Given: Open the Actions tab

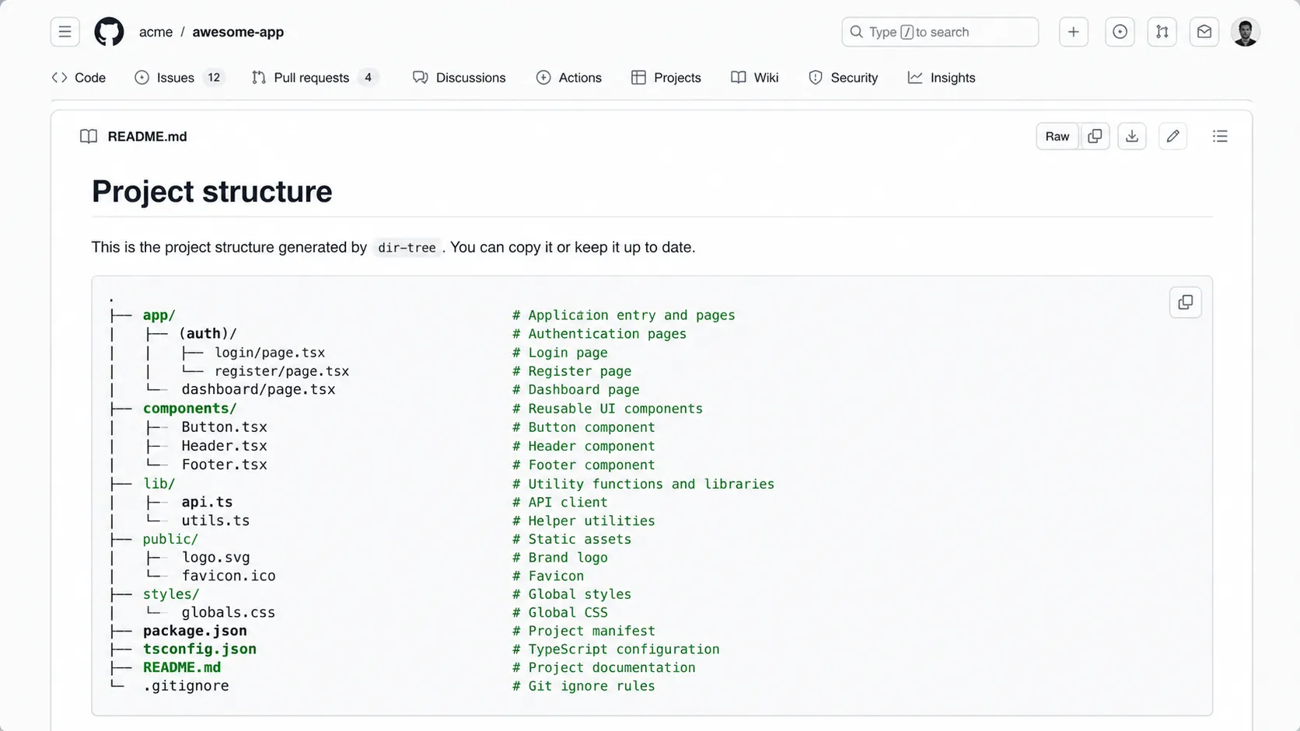Looking at the screenshot, I should (569, 78).
